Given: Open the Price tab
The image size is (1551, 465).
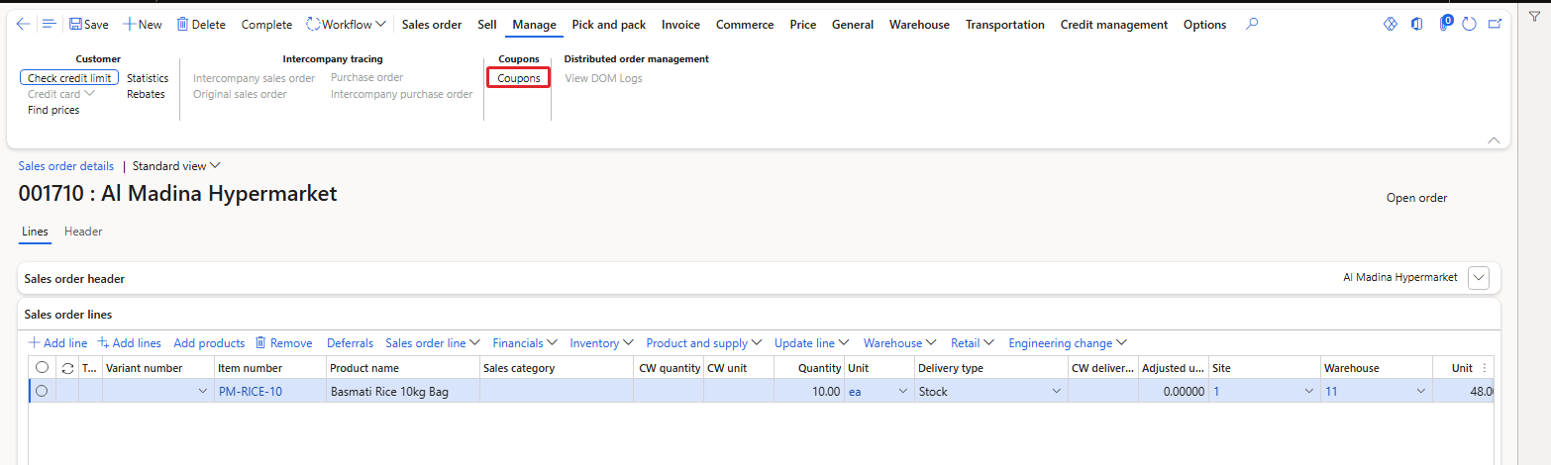Looking at the screenshot, I should [x=803, y=25].
